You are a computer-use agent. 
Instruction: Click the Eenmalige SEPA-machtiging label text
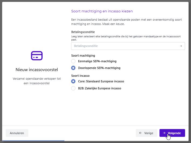97,61
